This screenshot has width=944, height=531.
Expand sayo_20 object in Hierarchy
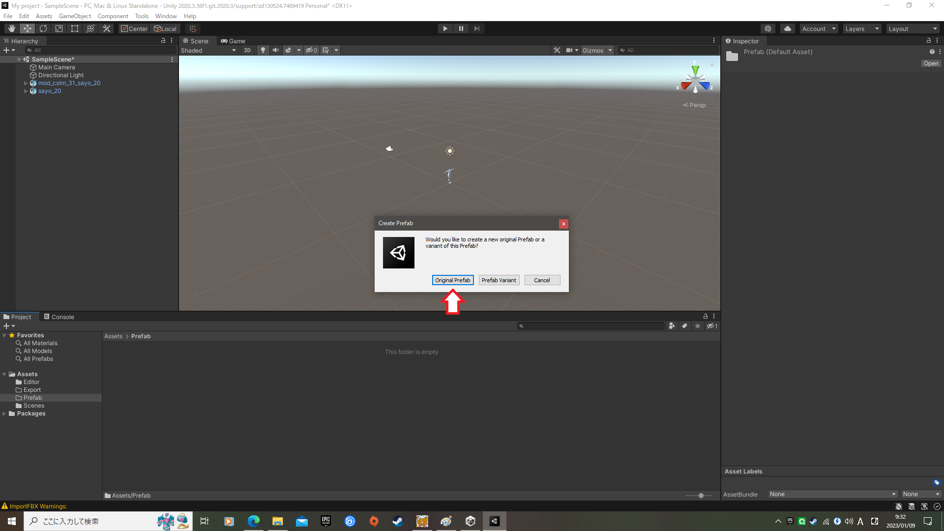26,91
